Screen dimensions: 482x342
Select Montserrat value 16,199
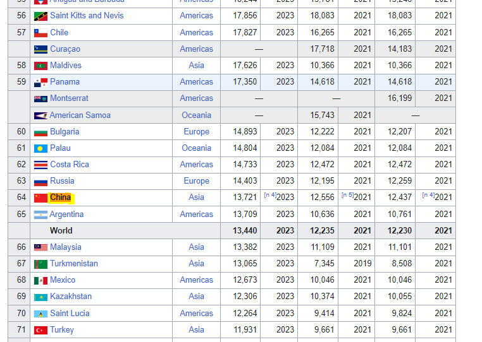point(399,98)
